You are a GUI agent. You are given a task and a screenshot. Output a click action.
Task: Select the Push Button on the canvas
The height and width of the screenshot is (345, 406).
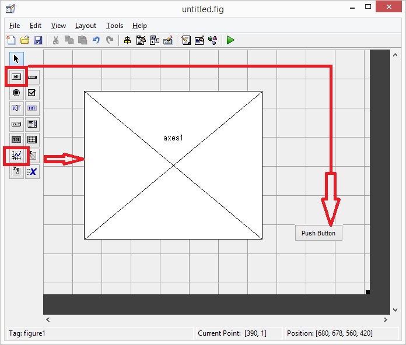point(318,233)
